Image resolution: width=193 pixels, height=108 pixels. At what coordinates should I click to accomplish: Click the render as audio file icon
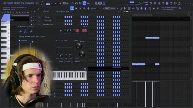coord(171,3)
